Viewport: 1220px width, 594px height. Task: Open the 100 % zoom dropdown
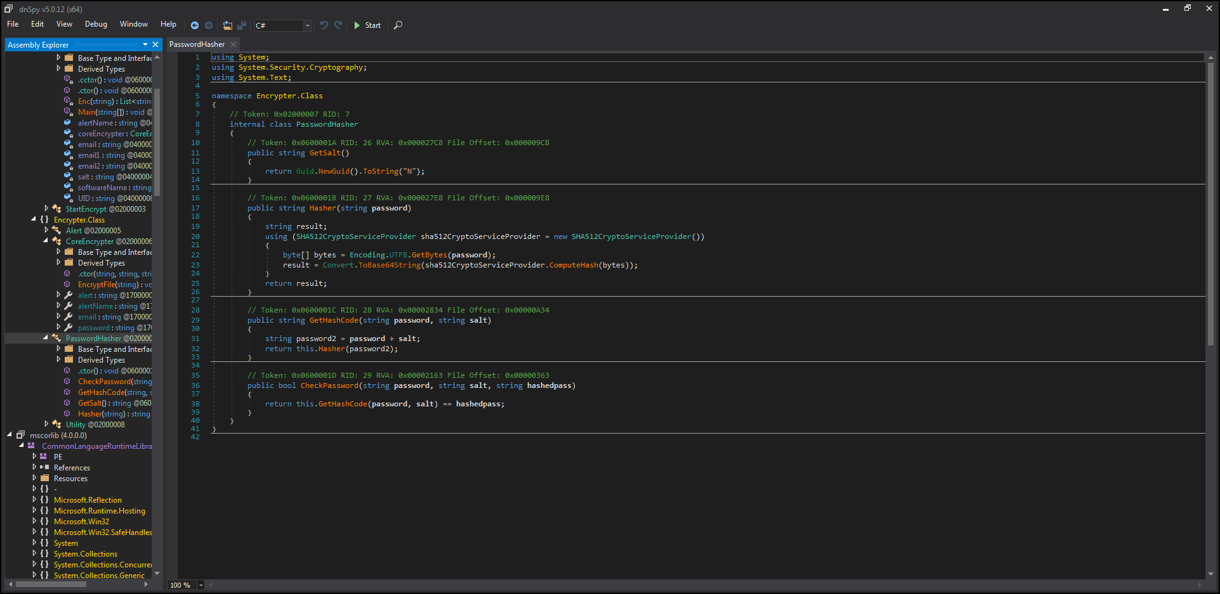pos(186,585)
